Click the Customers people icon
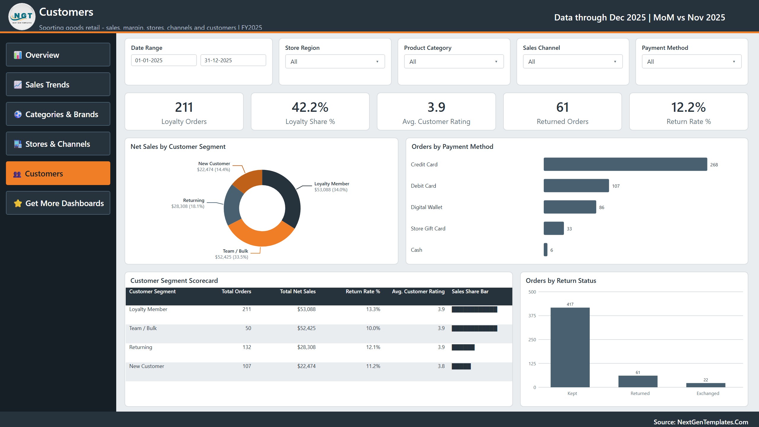This screenshot has width=759, height=427. tap(17, 174)
